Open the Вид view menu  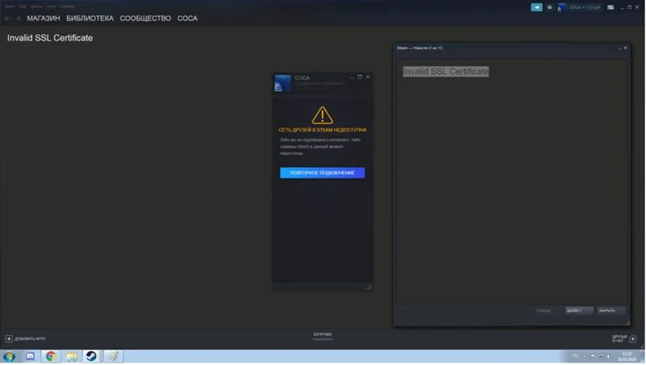click(x=23, y=6)
